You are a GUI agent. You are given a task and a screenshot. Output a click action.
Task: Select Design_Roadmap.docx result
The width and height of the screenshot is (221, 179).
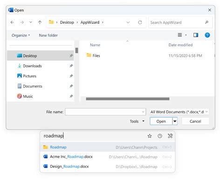tap(107, 166)
